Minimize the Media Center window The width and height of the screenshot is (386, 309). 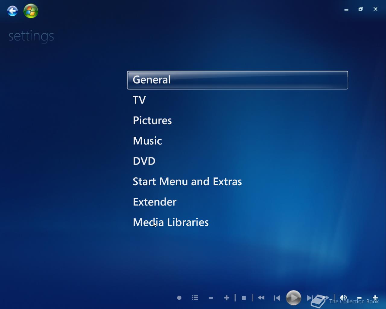(x=346, y=9)
